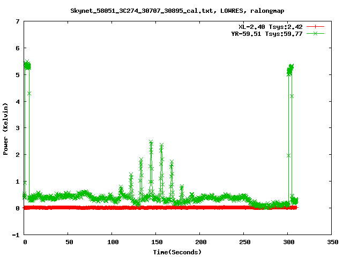Click the Power (Kelvin) axis label
The height and width of the screenshot is (257, 343).
(5, 129)
